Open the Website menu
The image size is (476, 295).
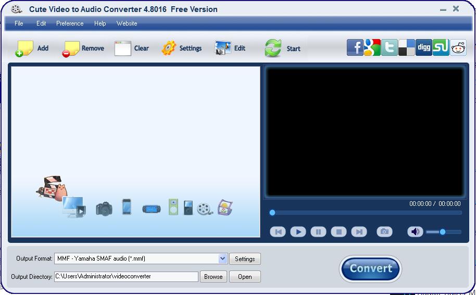pos(127,23)
